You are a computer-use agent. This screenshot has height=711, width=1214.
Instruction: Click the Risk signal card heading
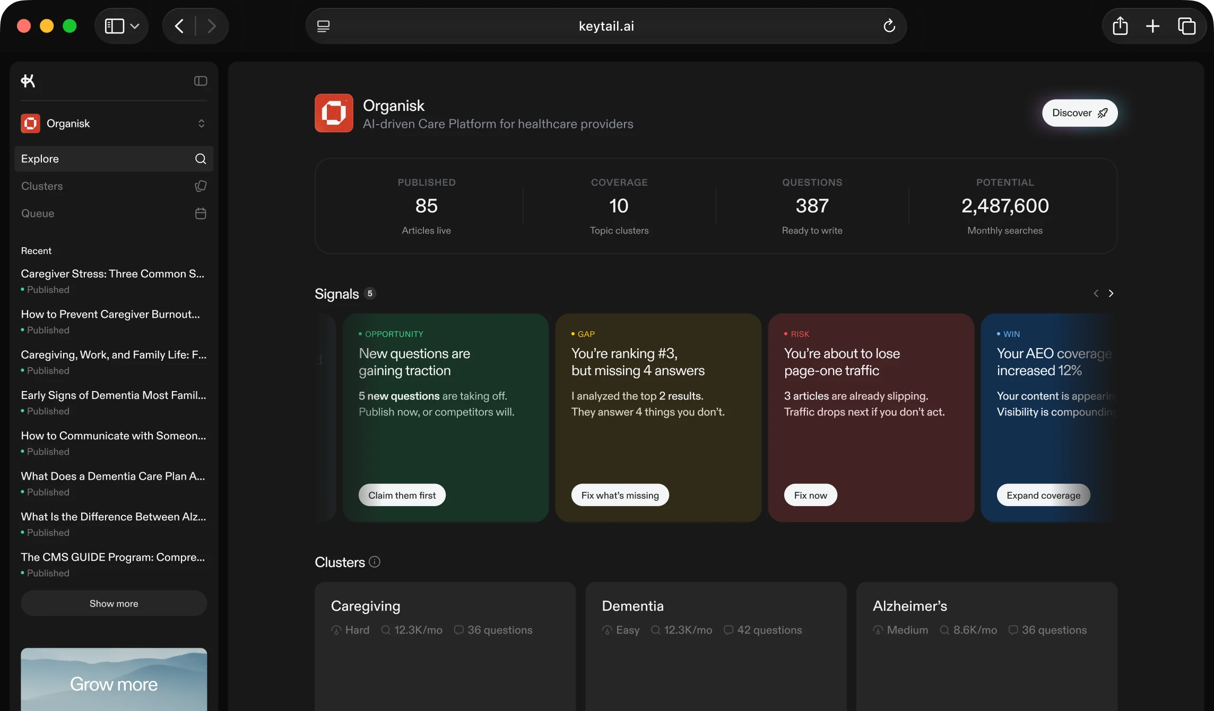(x=842, y=362)
